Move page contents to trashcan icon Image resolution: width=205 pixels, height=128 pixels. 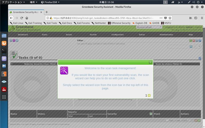click(x=196, y=121)
